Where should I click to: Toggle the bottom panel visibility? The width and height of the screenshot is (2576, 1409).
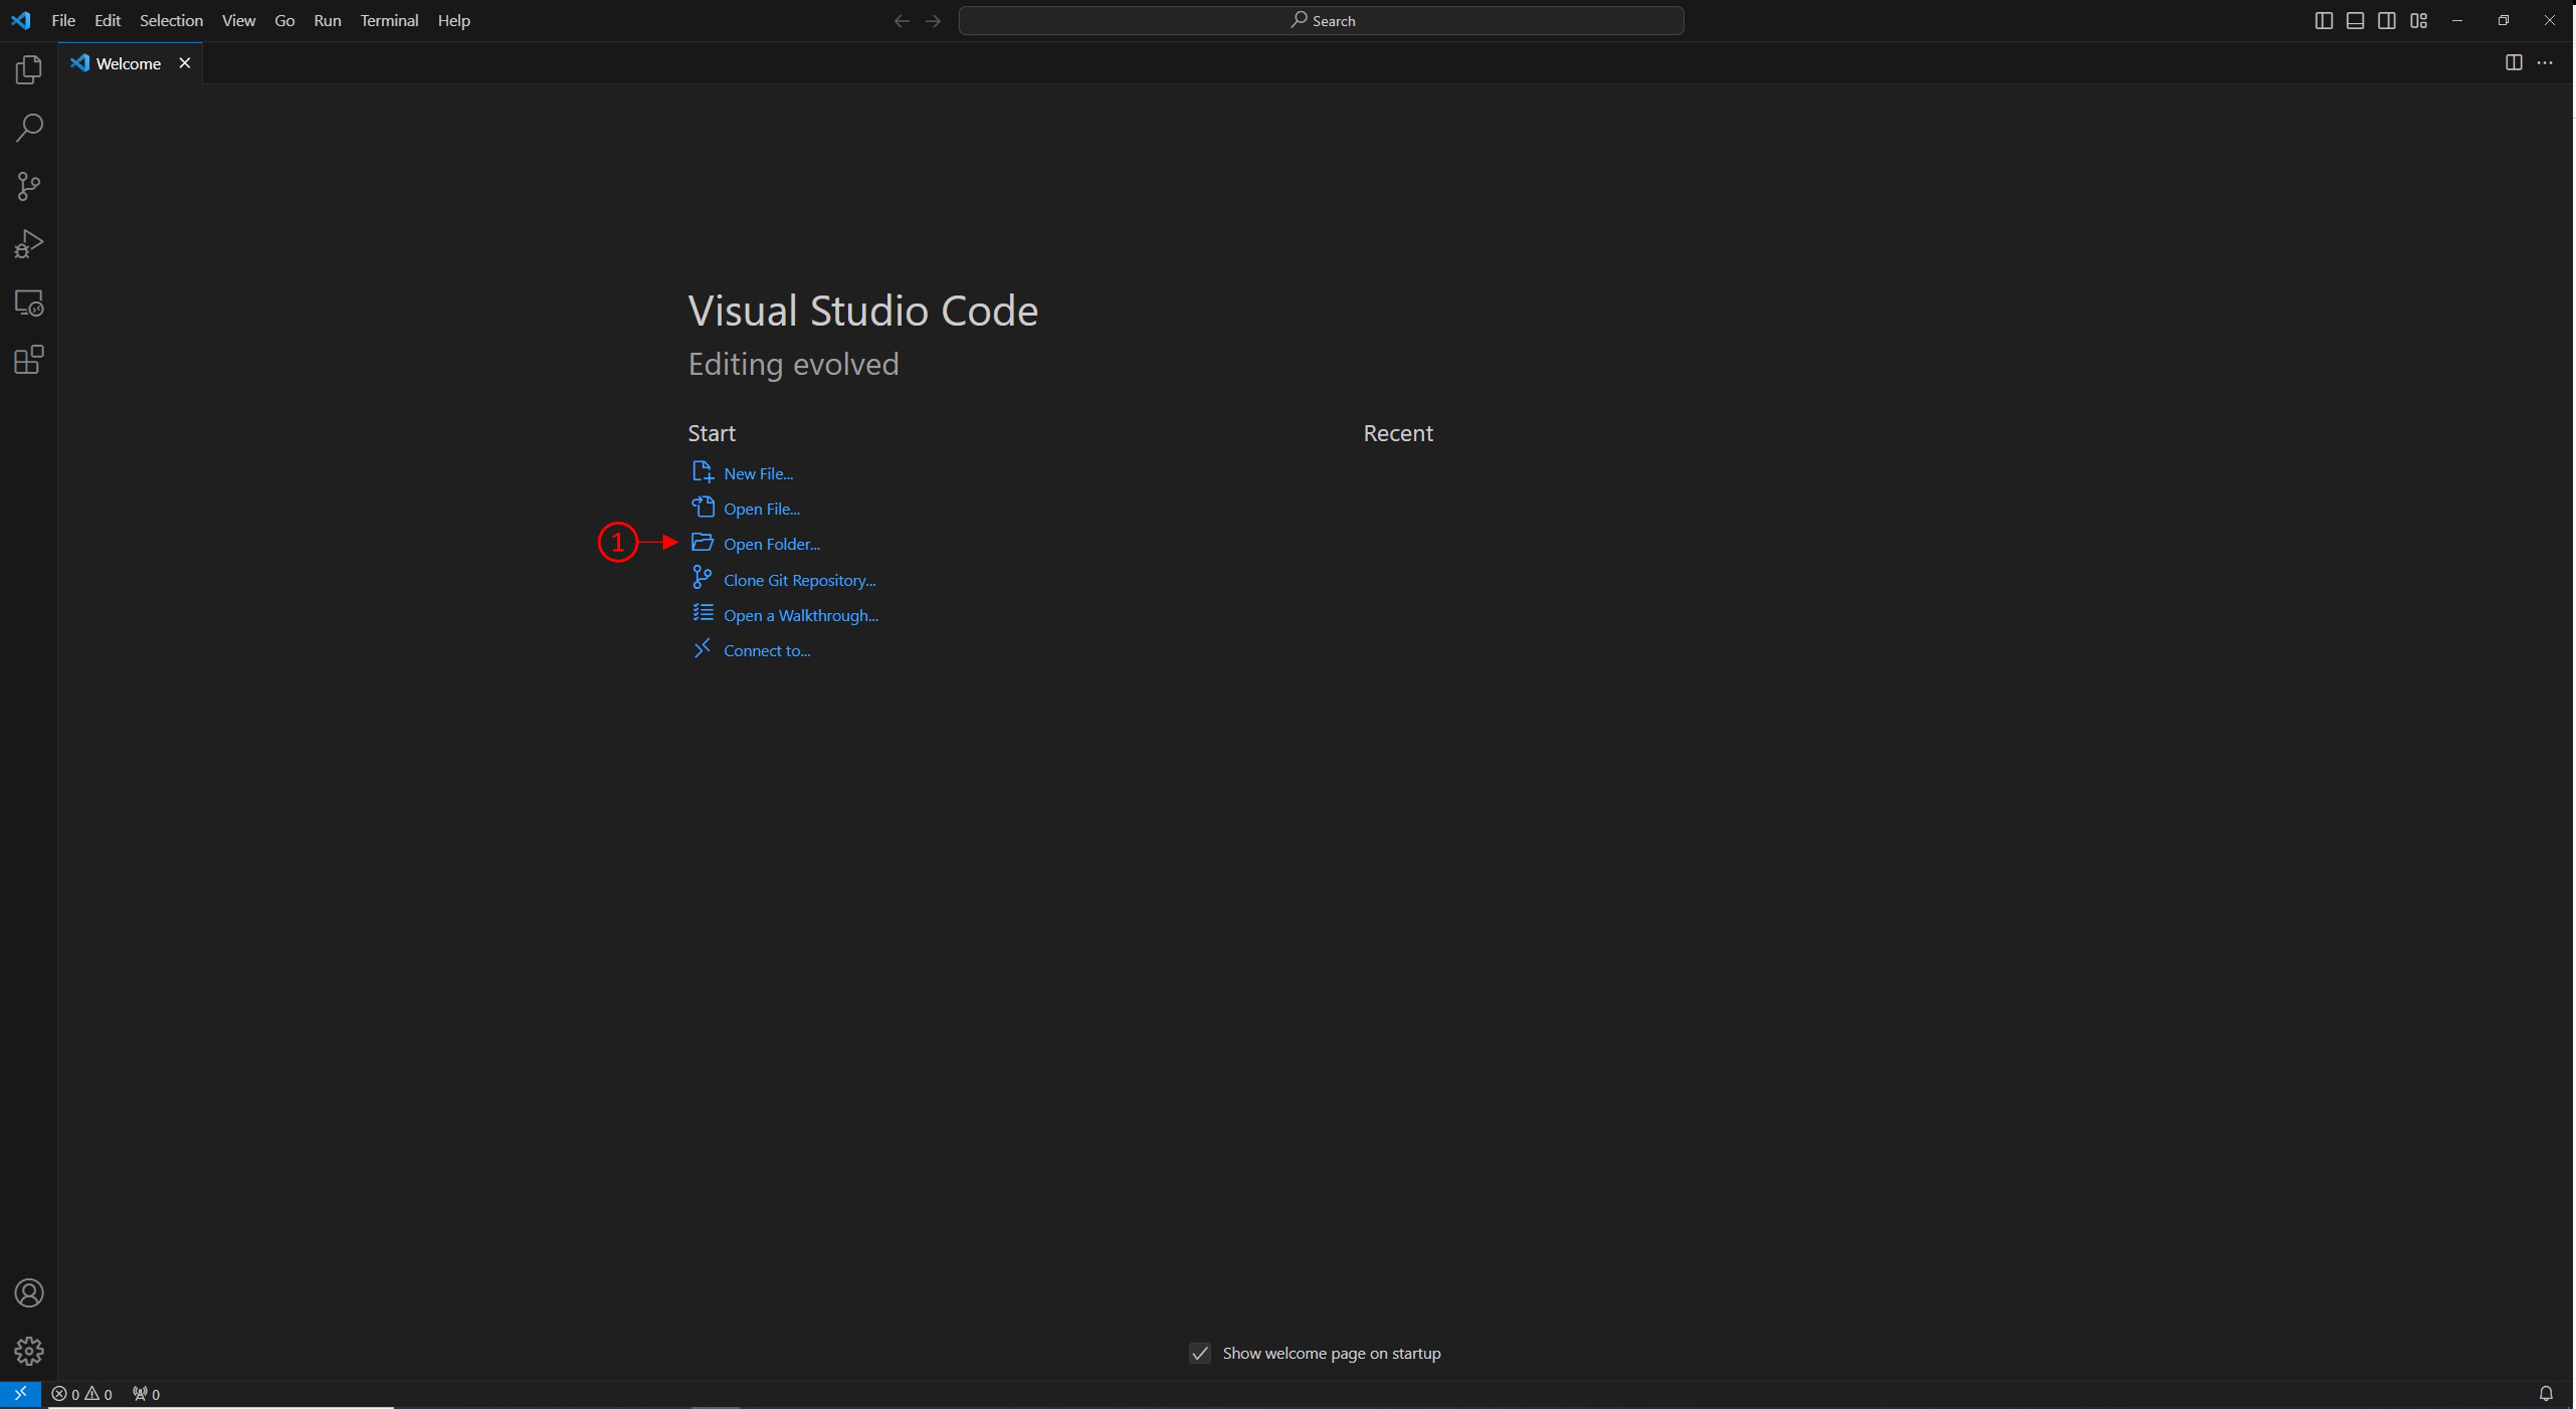2355,21
